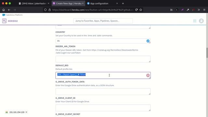Click the DEFAULT_BIO text field
This screenshot has width=208, height=117.
click(103, 75)
